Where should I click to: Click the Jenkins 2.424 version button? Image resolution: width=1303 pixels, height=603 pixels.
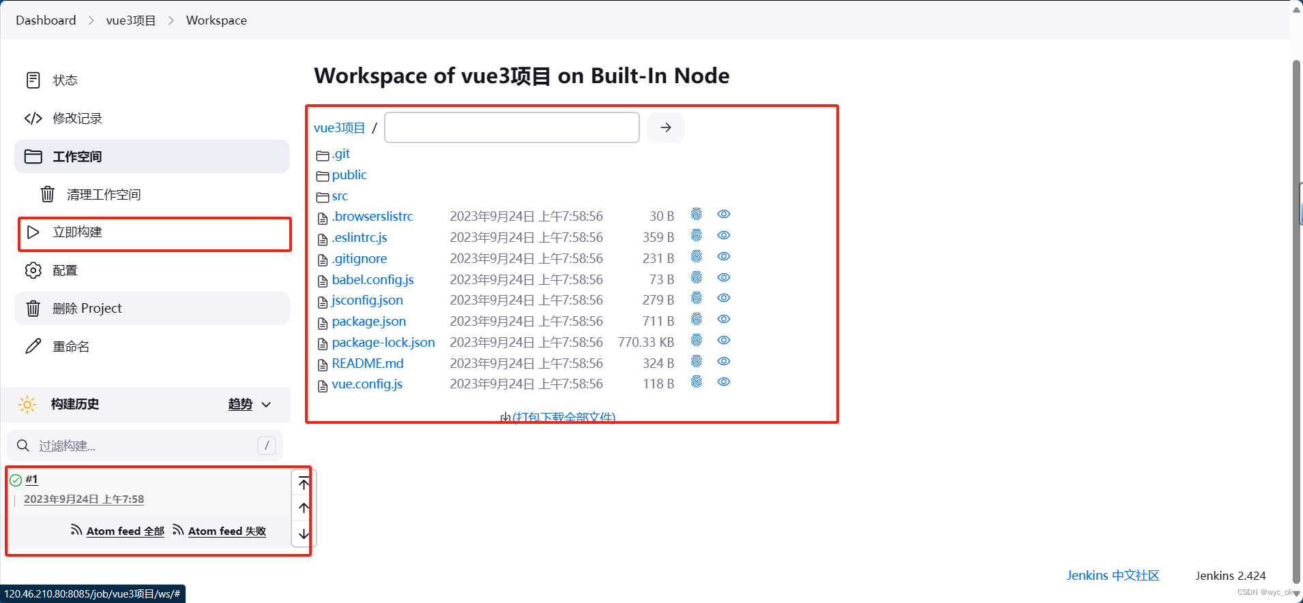[x=1230, y=576]
